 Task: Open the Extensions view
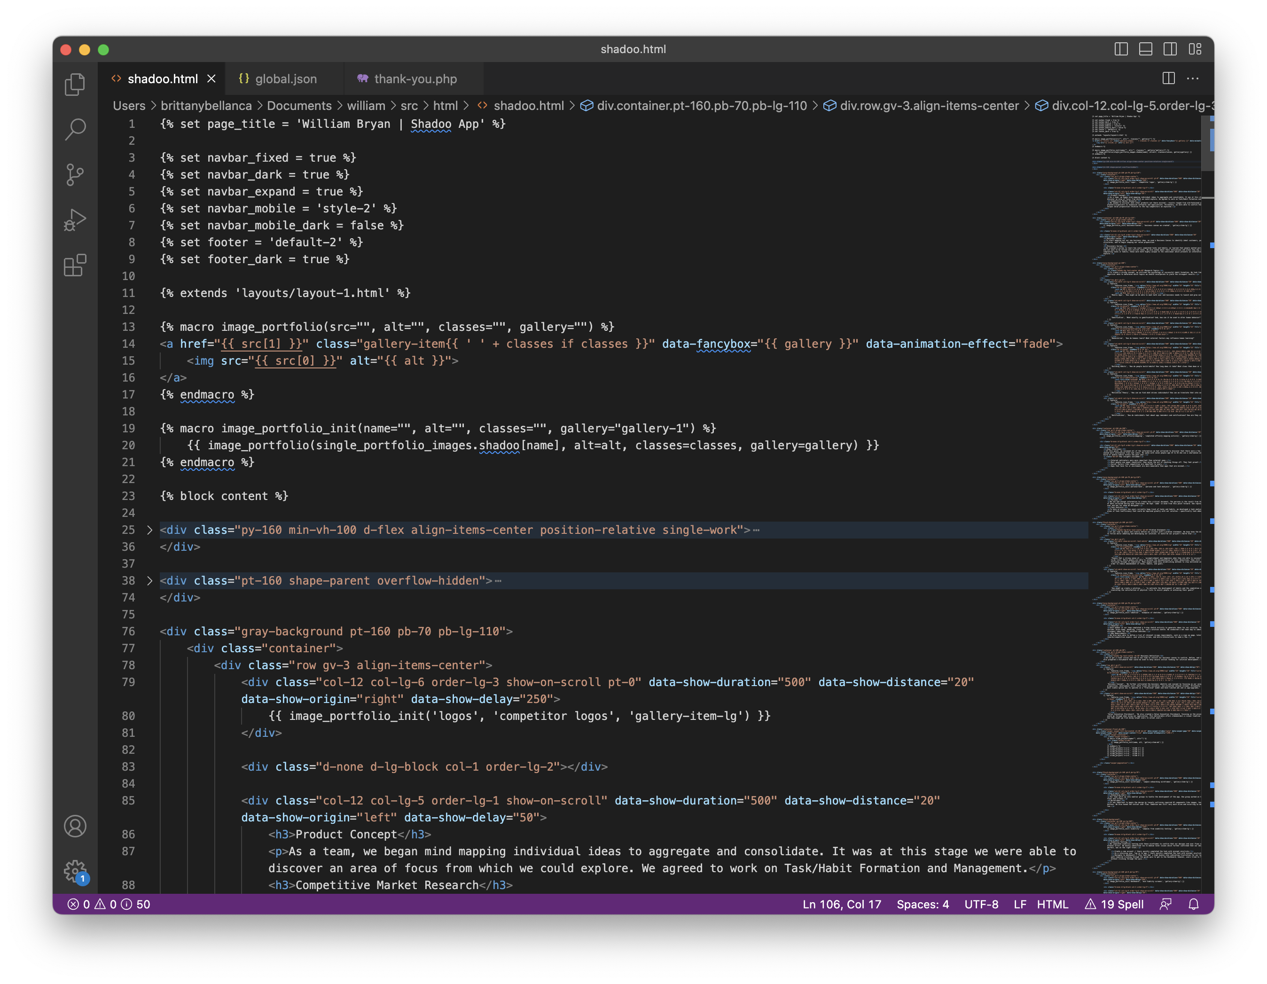click(75, 265)
